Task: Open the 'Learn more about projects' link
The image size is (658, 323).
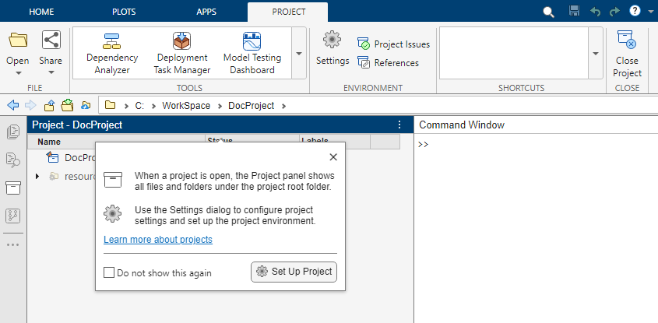Action: tap(158, 240)
